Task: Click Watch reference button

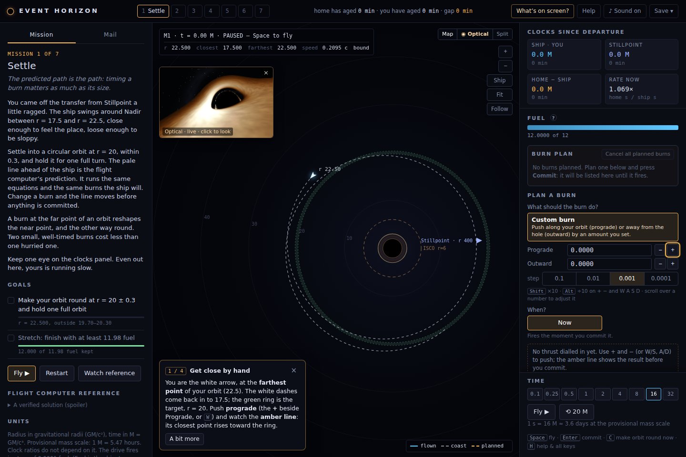Action: coord(110,373)
